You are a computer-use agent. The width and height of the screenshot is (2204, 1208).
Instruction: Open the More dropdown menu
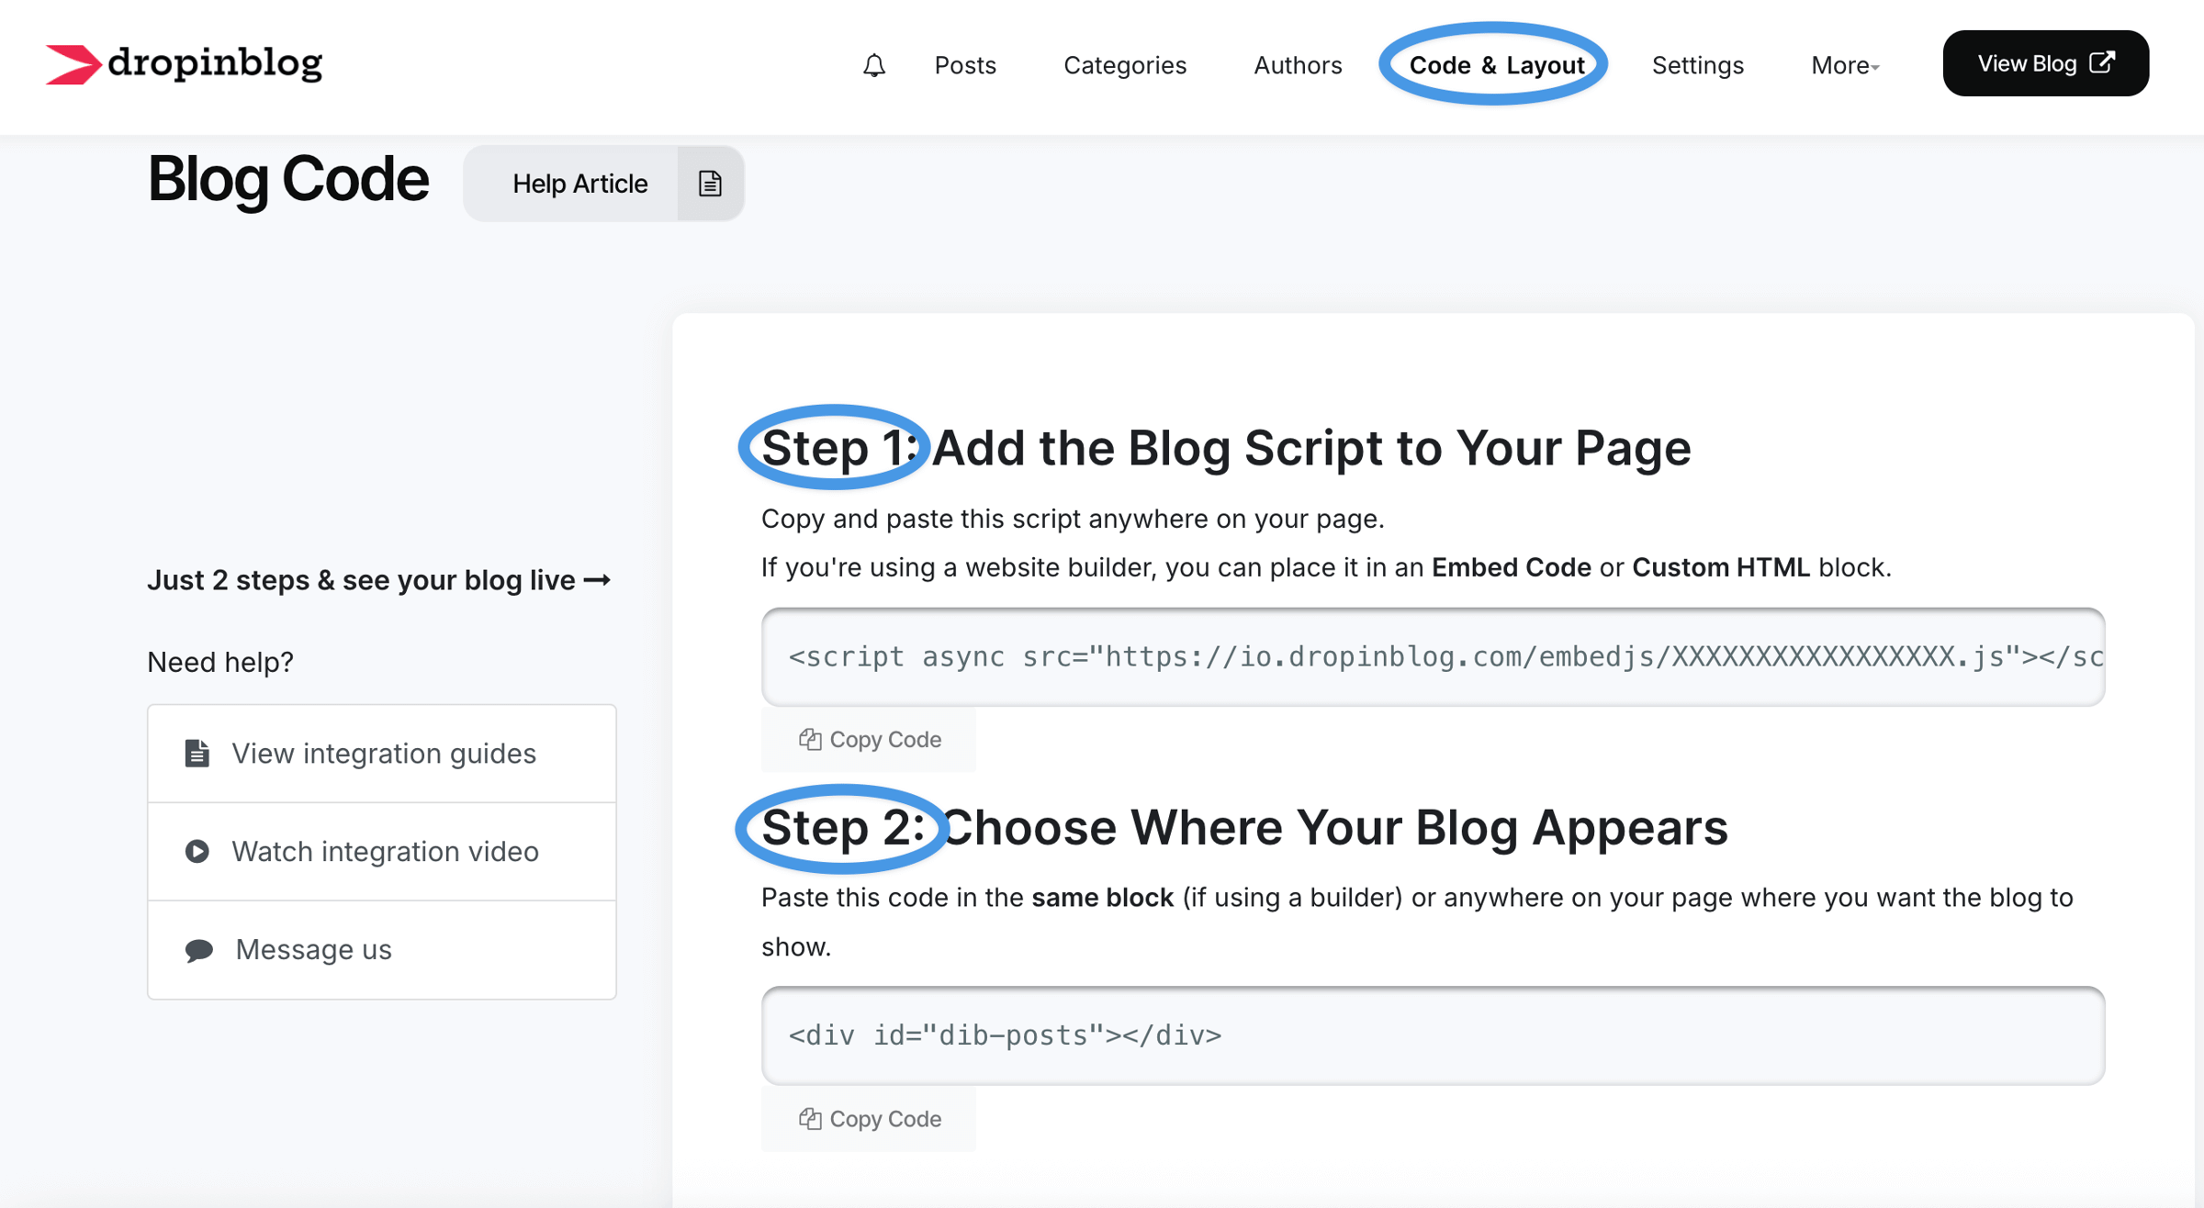coord(1844,65)
